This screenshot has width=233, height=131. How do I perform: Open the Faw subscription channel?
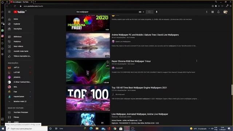click(20, 92)
